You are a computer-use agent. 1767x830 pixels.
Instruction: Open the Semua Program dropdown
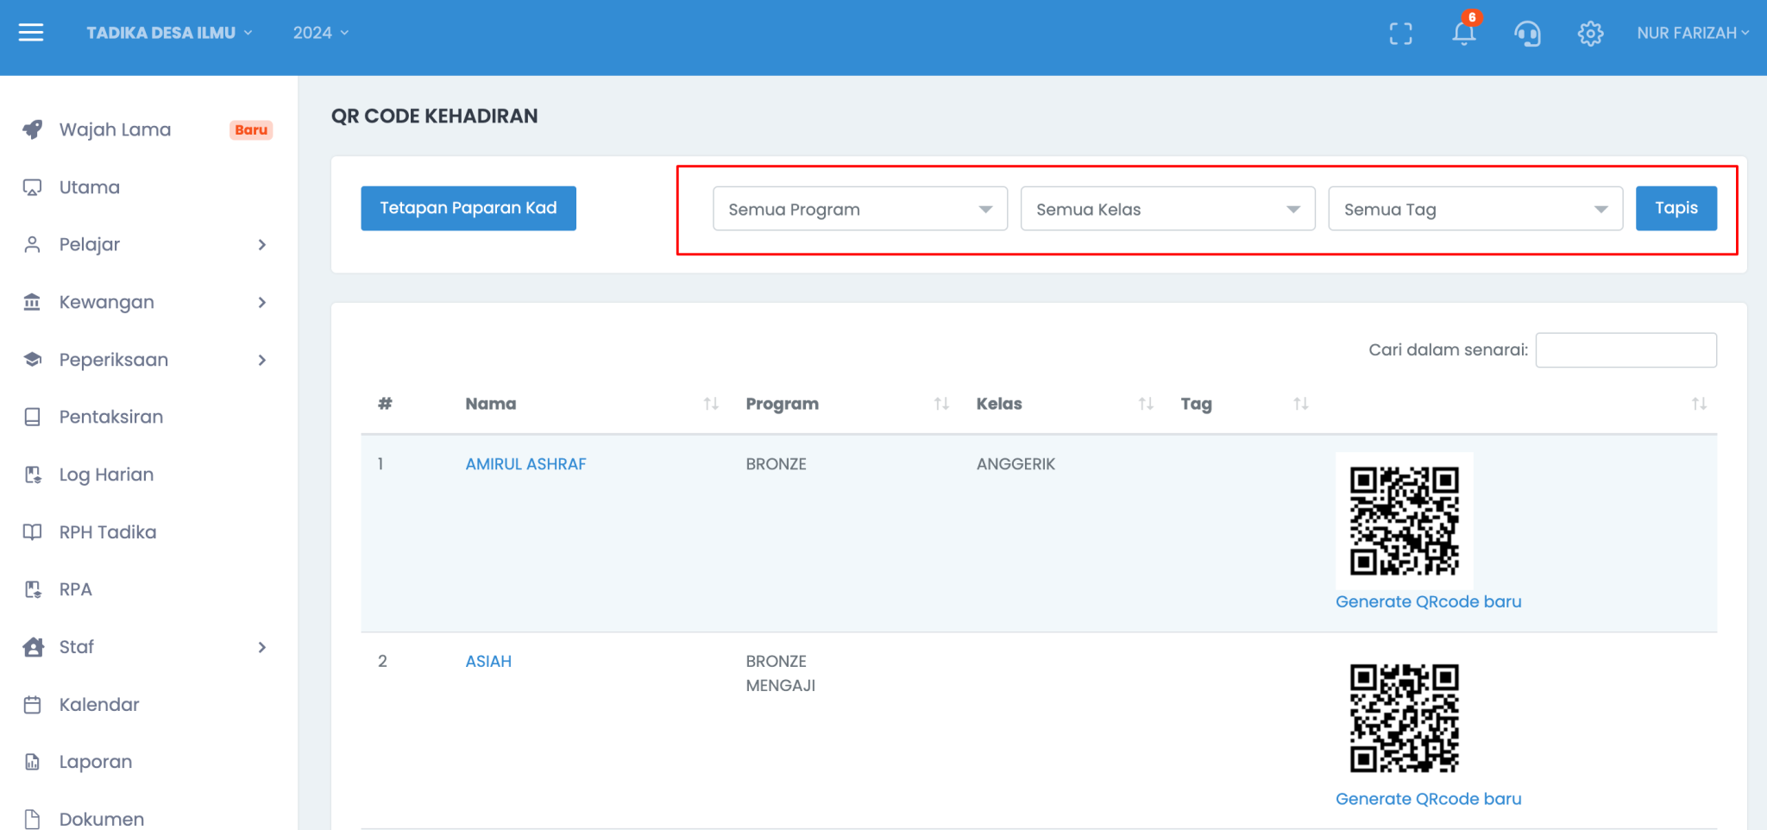pos(859,209)
